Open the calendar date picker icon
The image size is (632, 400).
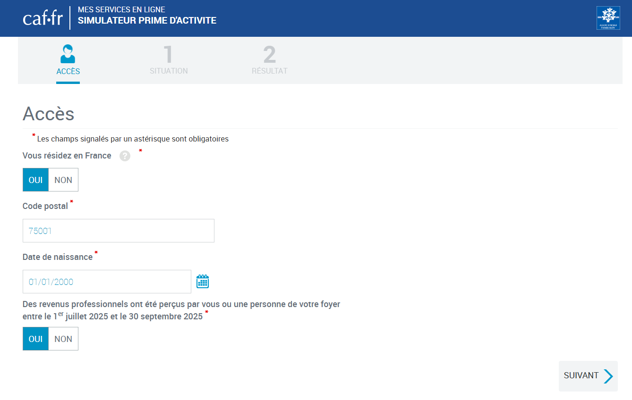click(203, 282)
